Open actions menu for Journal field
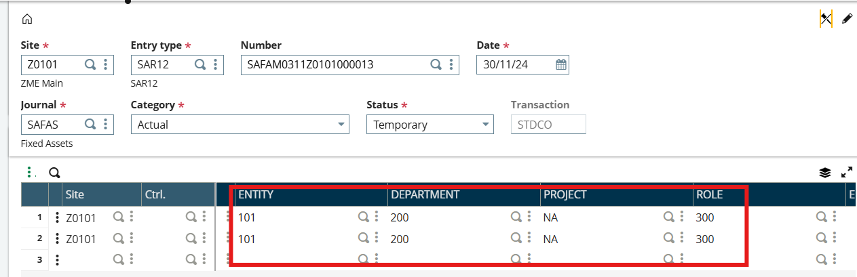This screenshot has height=277, width=857. (105, 125)
